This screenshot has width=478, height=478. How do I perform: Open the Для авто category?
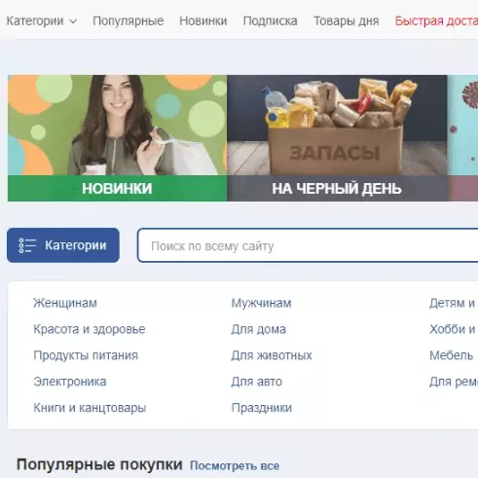coord(256,382)
